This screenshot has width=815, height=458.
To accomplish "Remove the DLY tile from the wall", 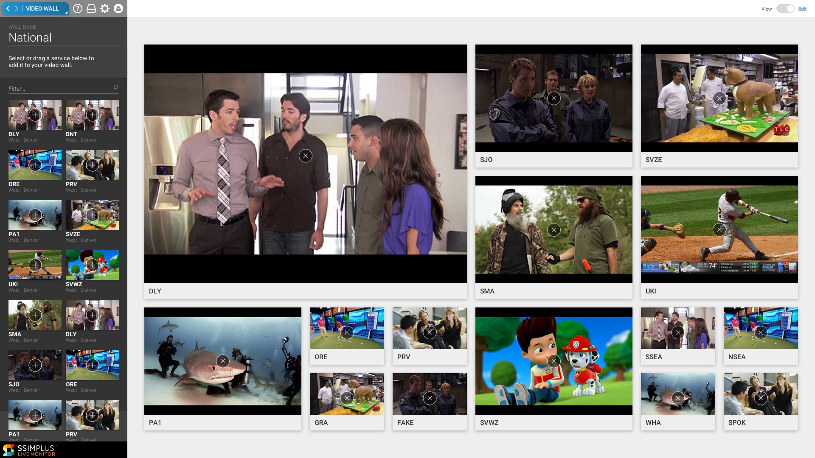I will 305,156.
